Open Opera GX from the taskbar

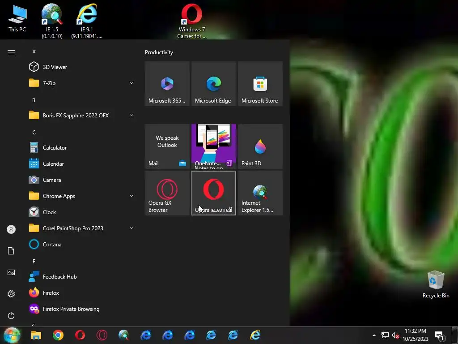tap(102, 335)
